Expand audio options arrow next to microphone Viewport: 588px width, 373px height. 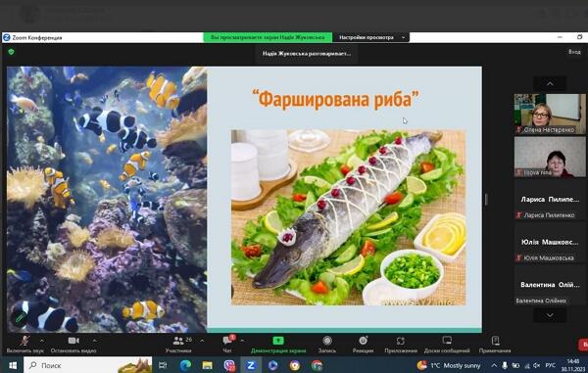coord(41,341)
